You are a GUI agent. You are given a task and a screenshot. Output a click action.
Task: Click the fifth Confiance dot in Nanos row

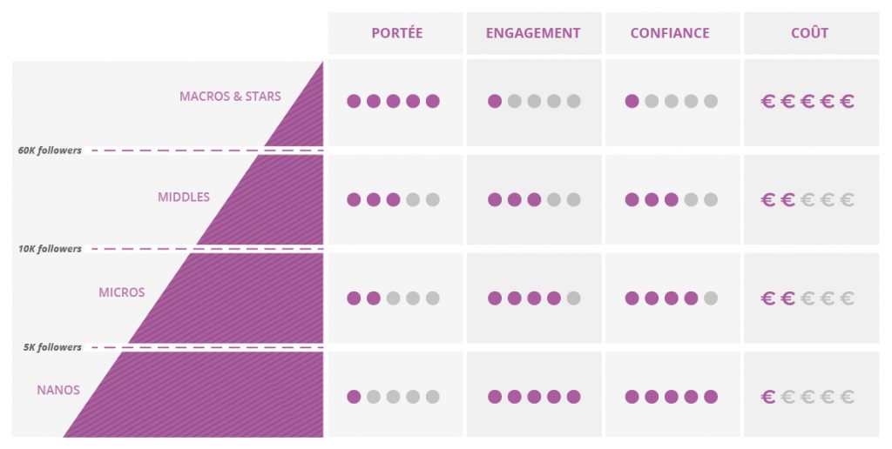click(711, 397)
